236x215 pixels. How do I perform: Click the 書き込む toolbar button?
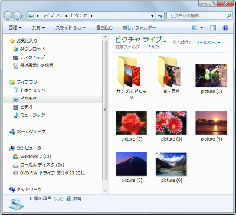pyautogui.click(x=104, y=28)
